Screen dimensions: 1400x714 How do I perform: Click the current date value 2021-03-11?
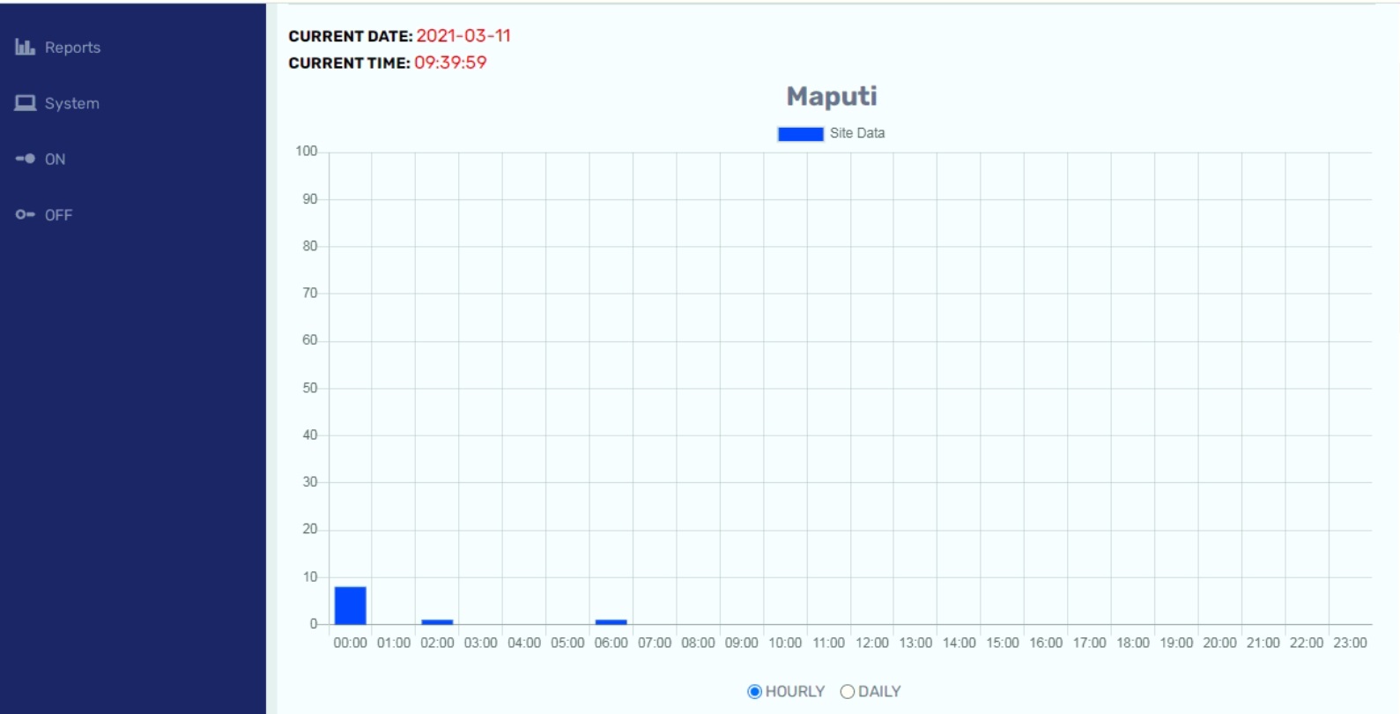463,36
